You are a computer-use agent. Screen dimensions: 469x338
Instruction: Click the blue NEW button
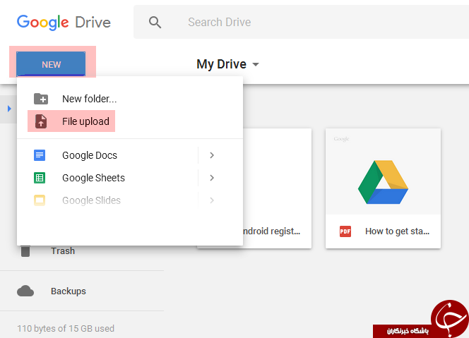(51, 64)
